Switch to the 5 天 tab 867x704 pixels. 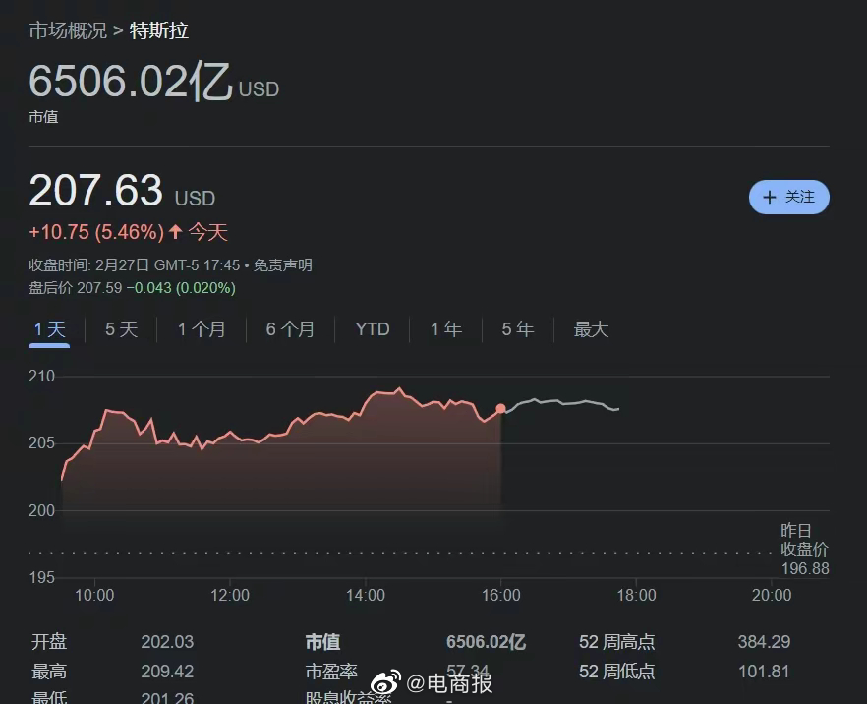click(x=122, y=329)
